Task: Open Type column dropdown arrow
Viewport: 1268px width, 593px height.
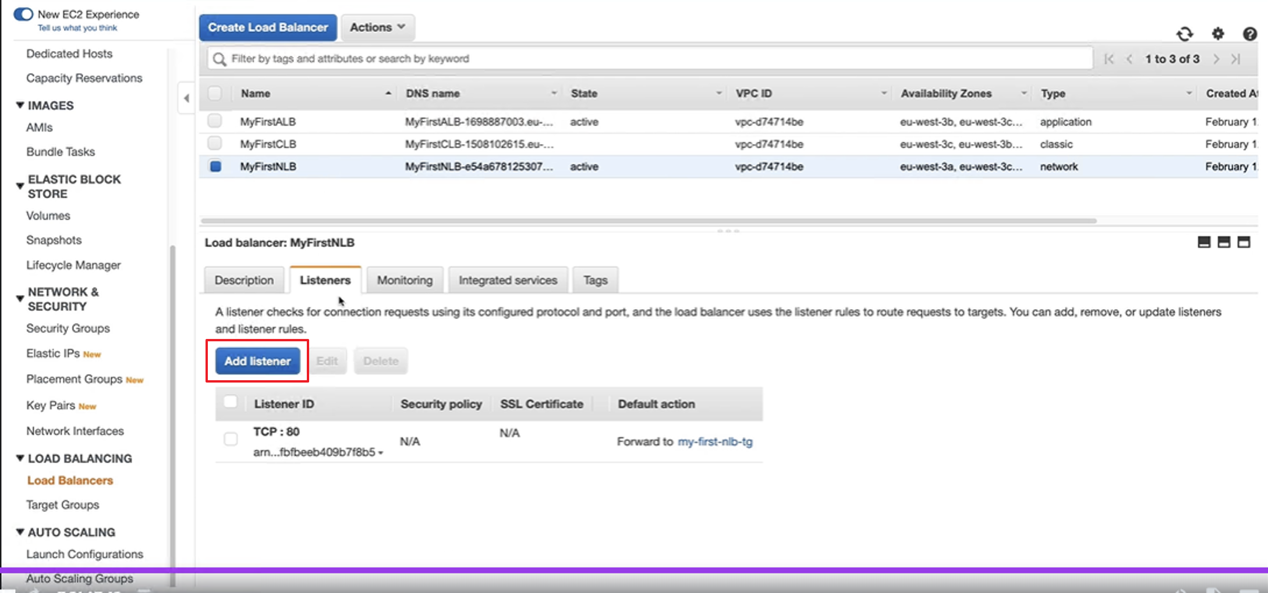Action: coord(1189,93)
